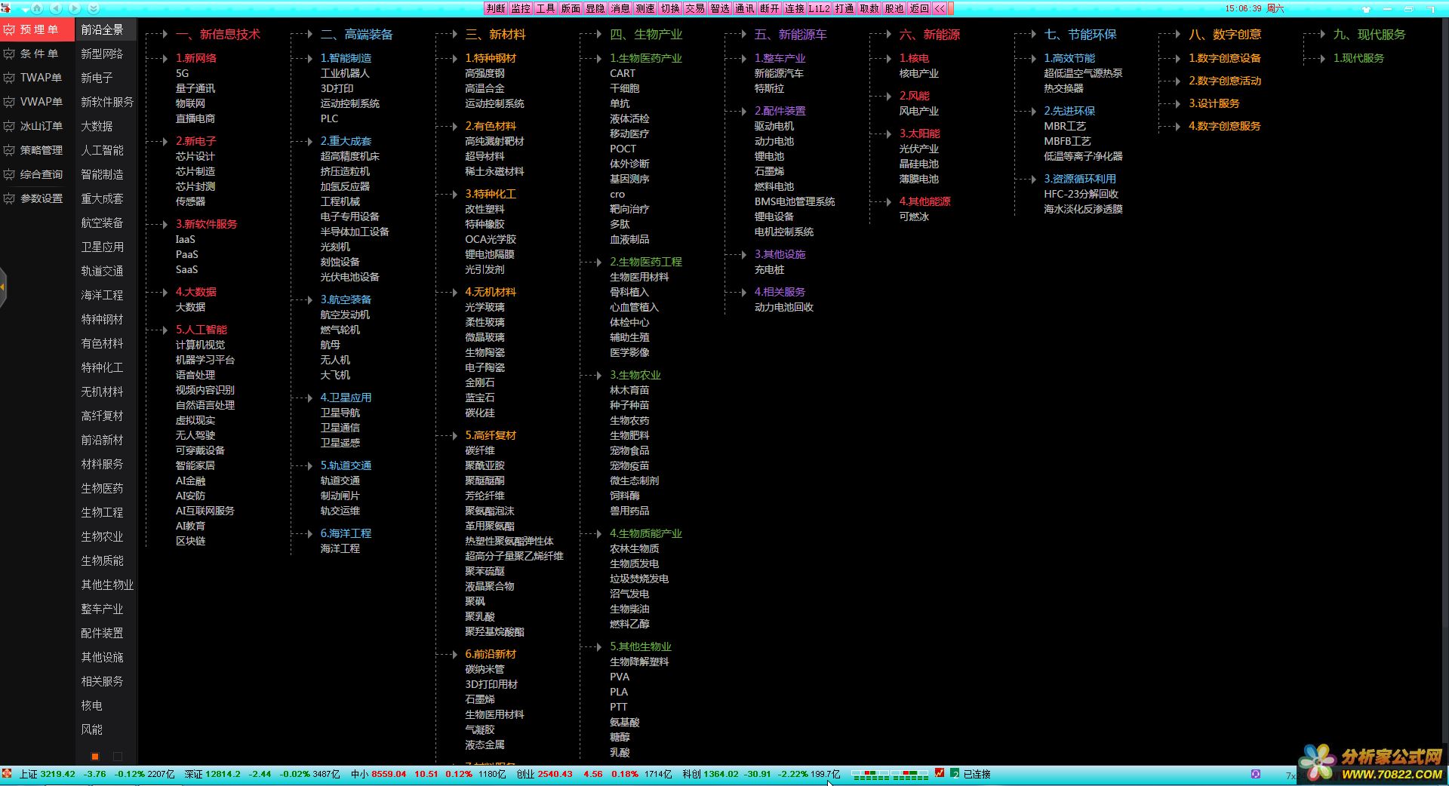Click the 监控 toolbar button
This screenshot has width=1449, height=786.
(521, 8)
